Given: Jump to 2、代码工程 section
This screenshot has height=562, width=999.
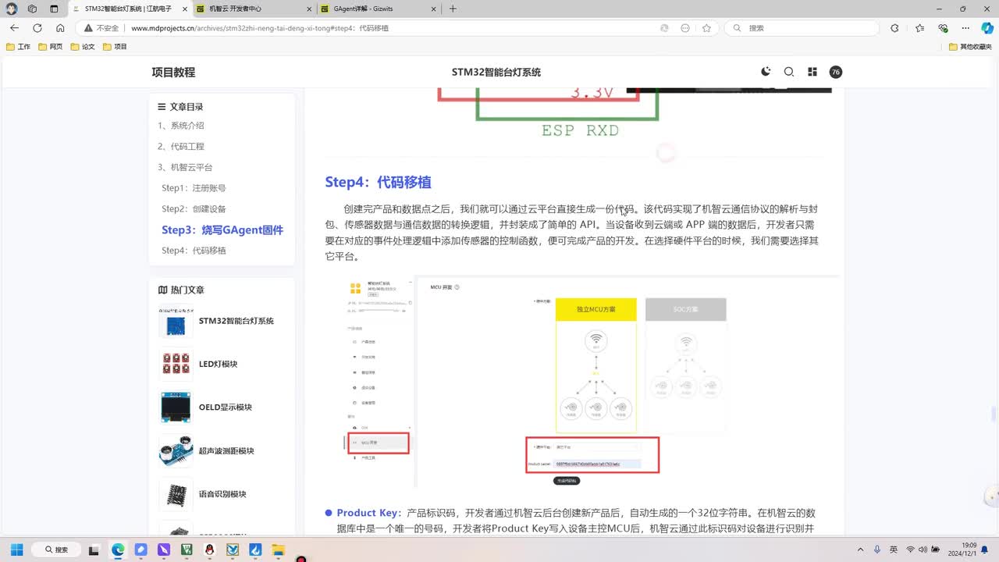Looking at the screenshot, I should tap(181, 147).
